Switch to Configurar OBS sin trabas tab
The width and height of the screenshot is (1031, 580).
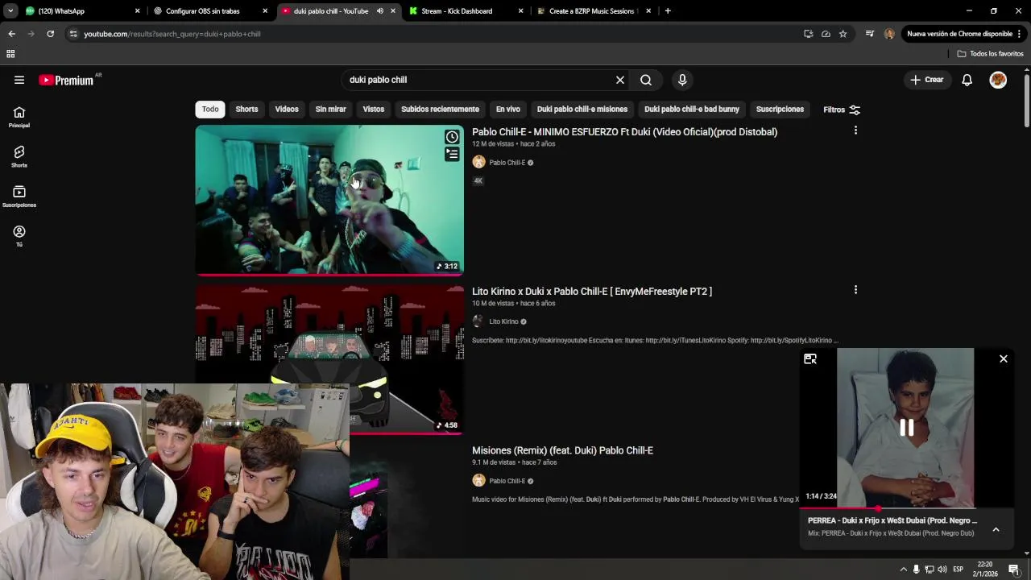tap(209, 11)
